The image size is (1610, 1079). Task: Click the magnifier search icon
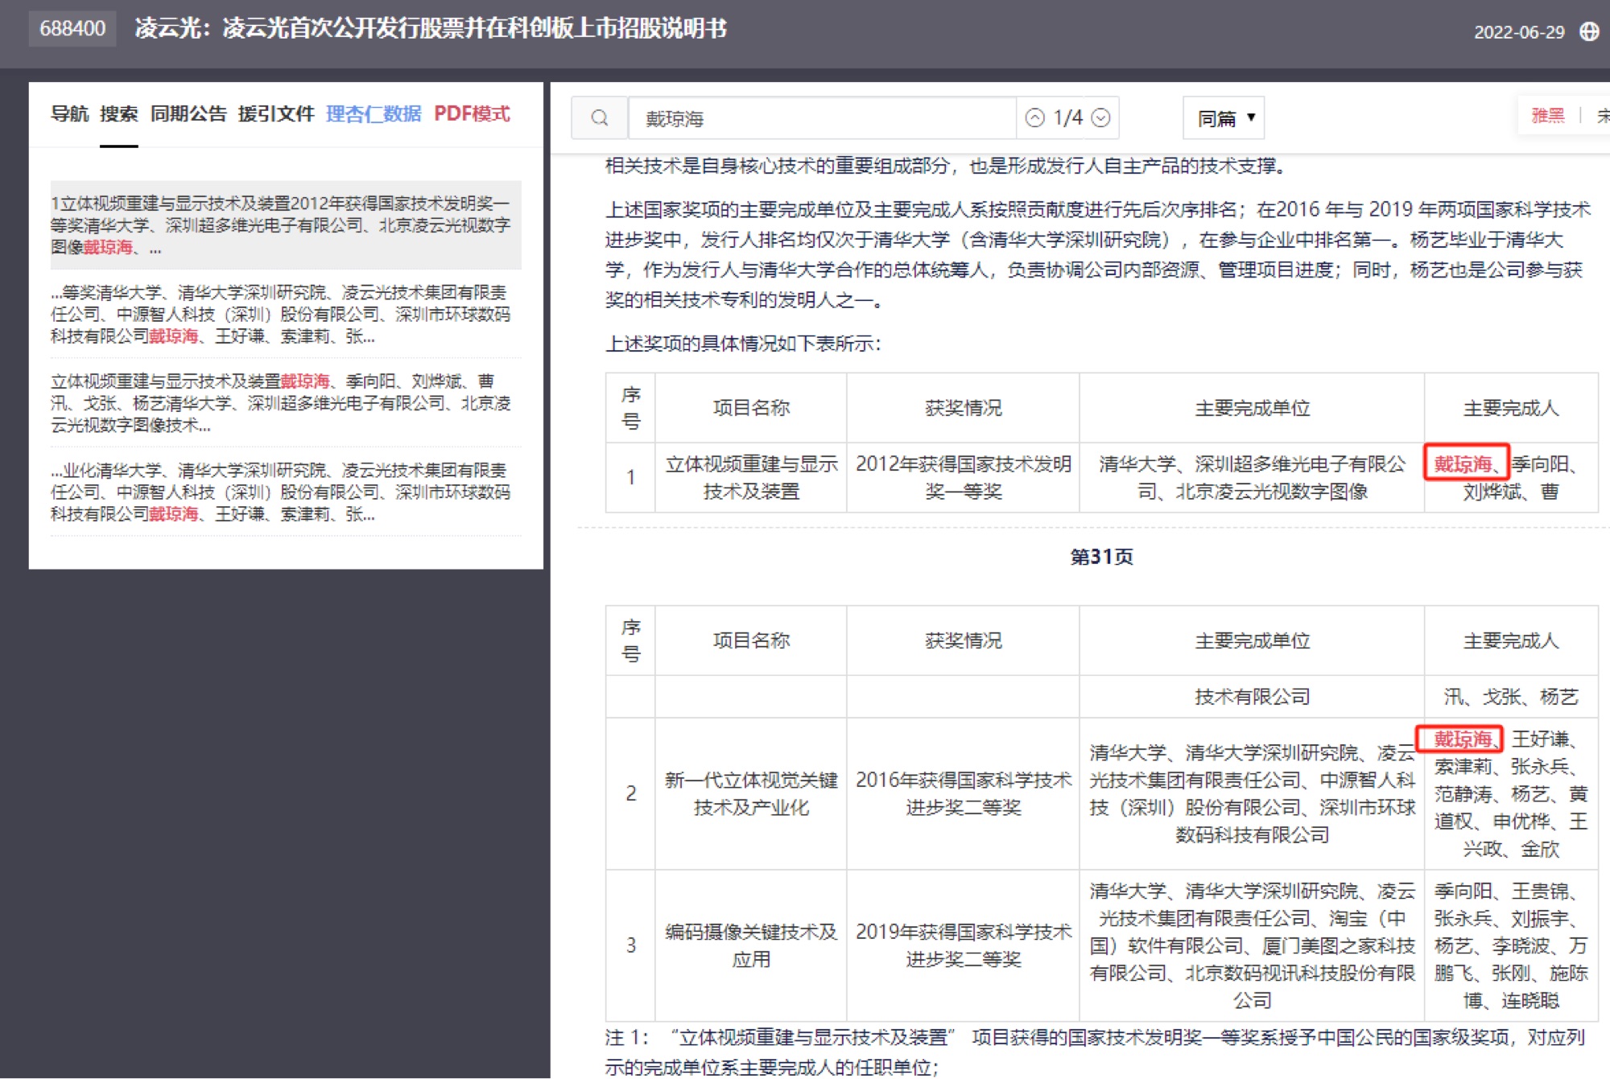point(599,118)
